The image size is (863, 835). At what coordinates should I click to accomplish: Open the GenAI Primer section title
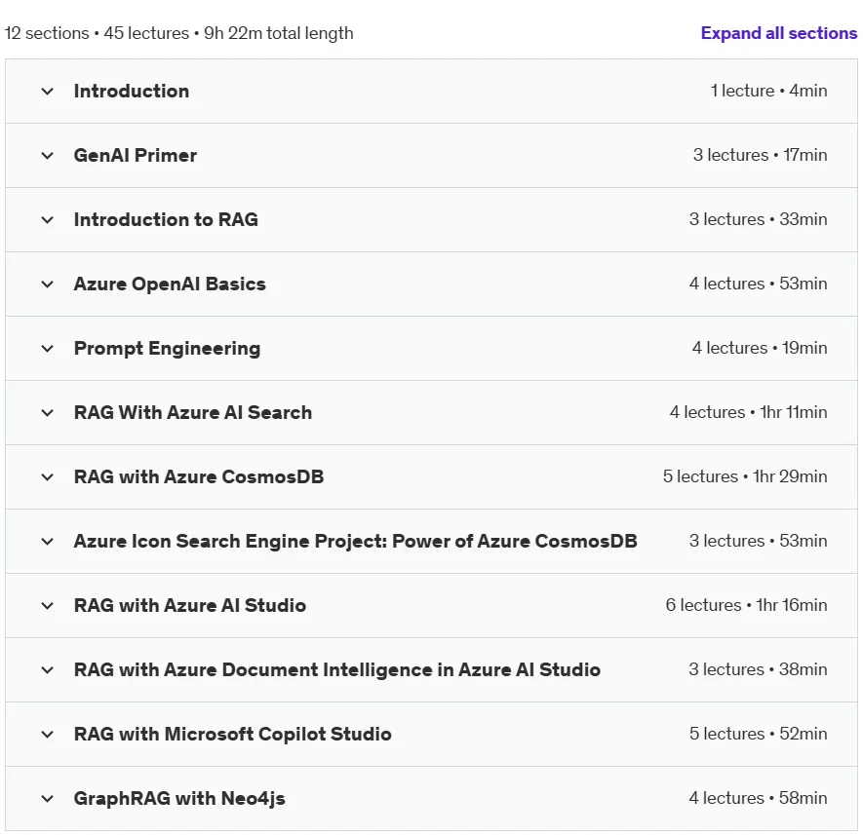[x=136, y=155]
